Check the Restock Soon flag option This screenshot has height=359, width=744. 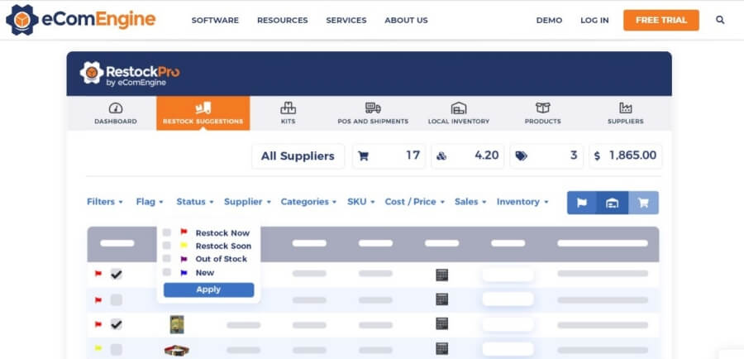point(166,246)
